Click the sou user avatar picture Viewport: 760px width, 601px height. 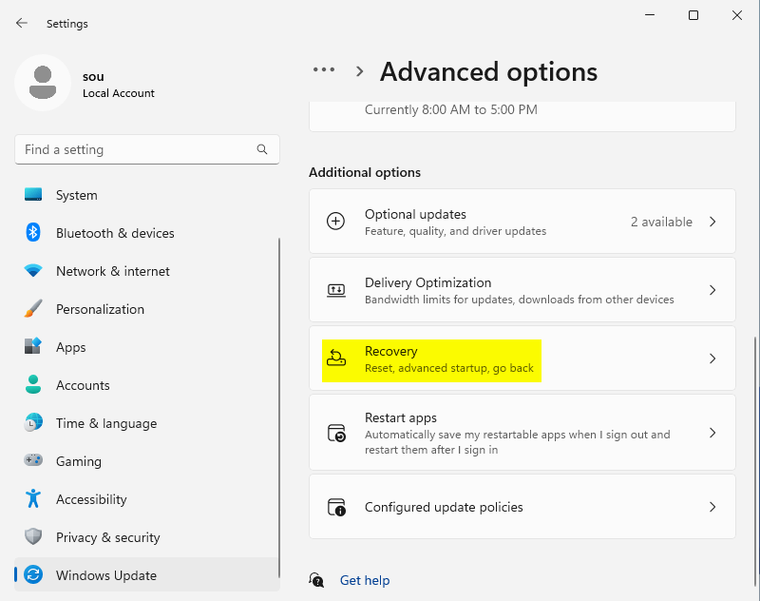point(43,83)
